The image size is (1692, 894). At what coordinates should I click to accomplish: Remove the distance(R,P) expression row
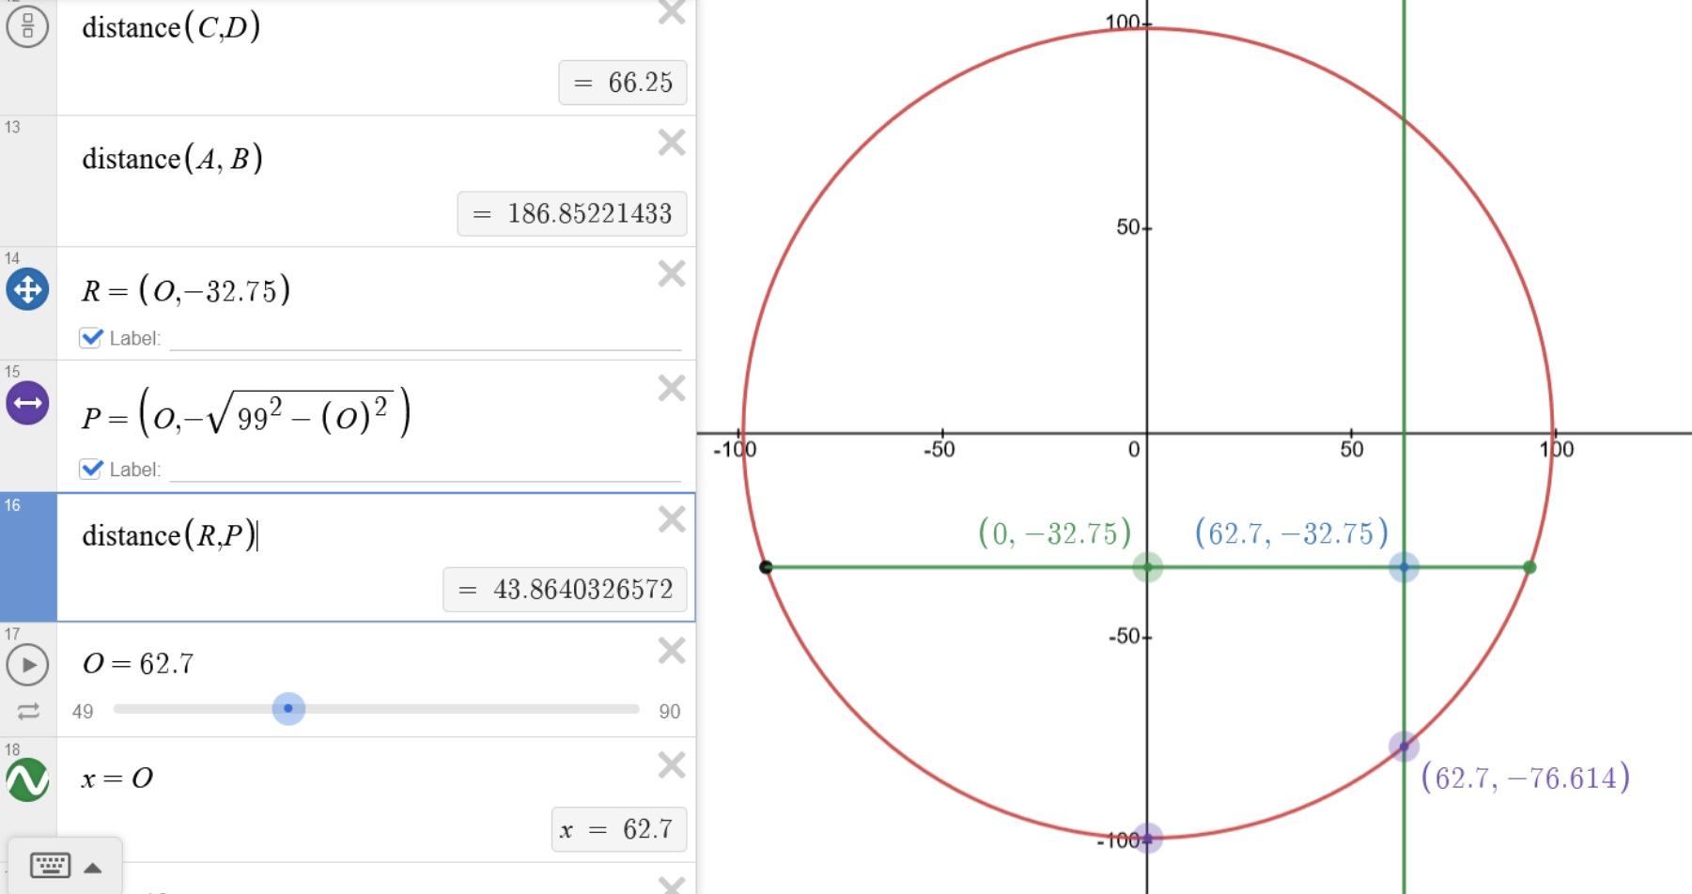(x=671, y=519)
